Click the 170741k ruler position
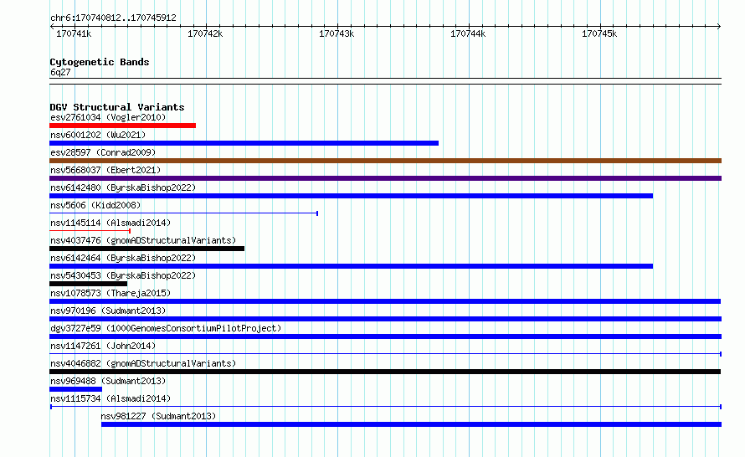 (x=74, y=33)
